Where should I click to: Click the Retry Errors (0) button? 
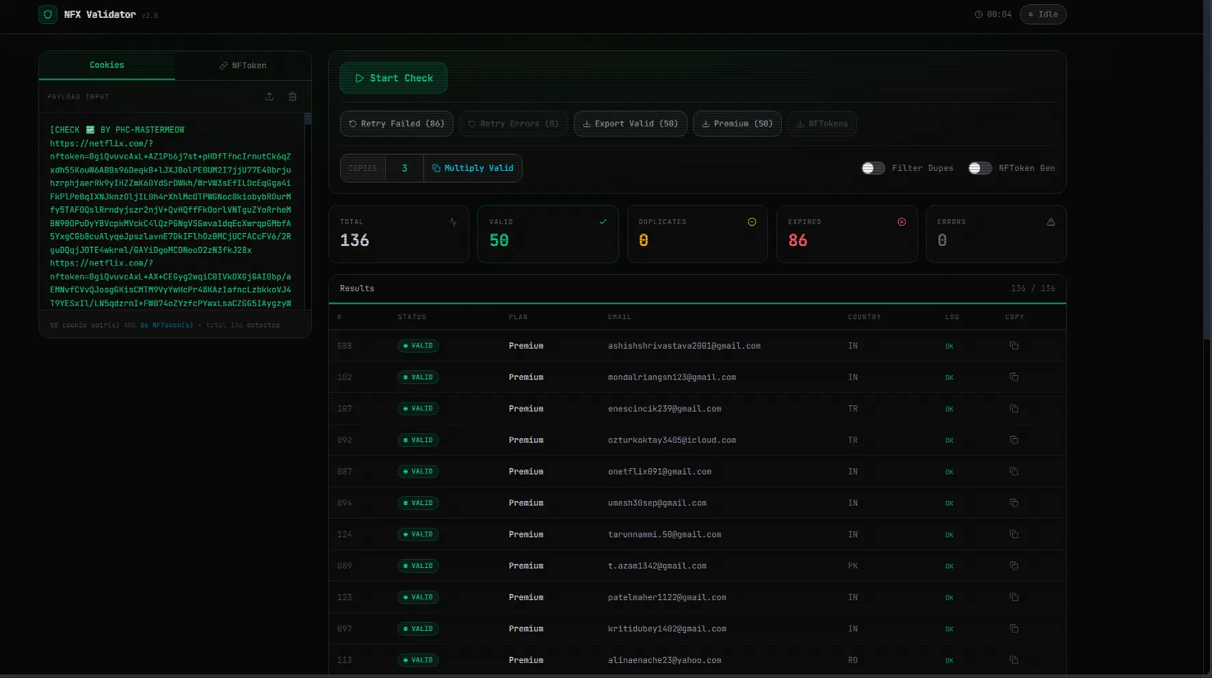514,124
